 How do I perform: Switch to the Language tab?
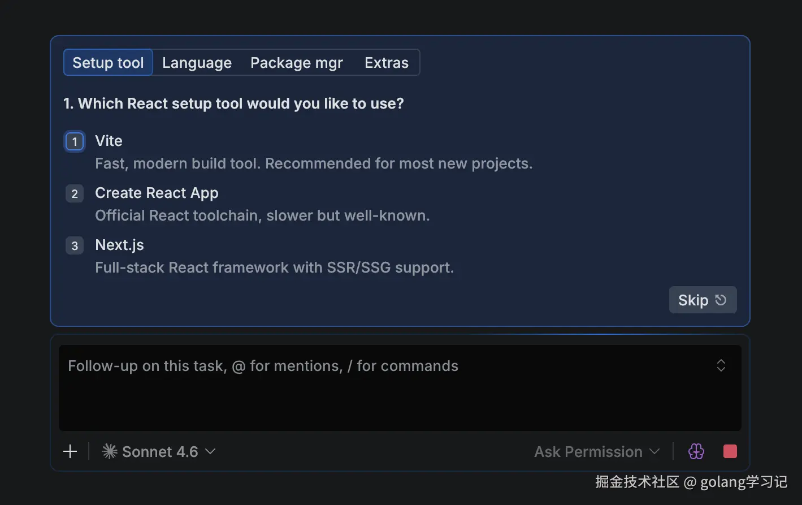tap(197, 63)
